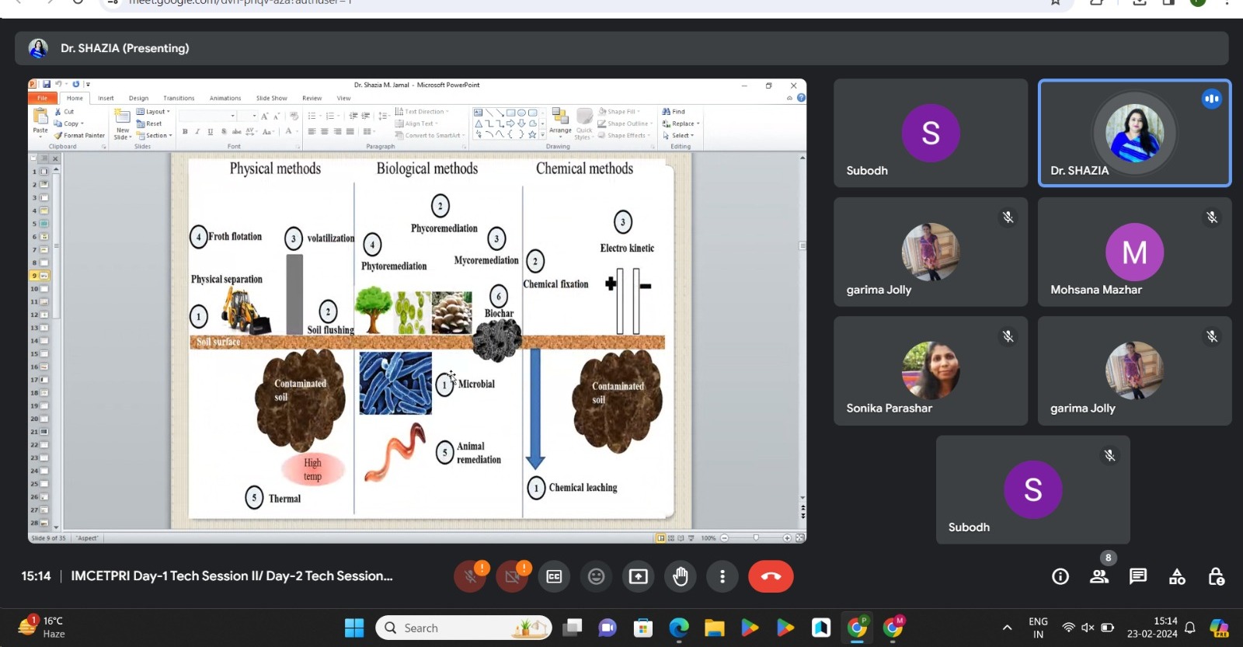
Task: Open host controls lock icon
Action: pos(1216,576)
